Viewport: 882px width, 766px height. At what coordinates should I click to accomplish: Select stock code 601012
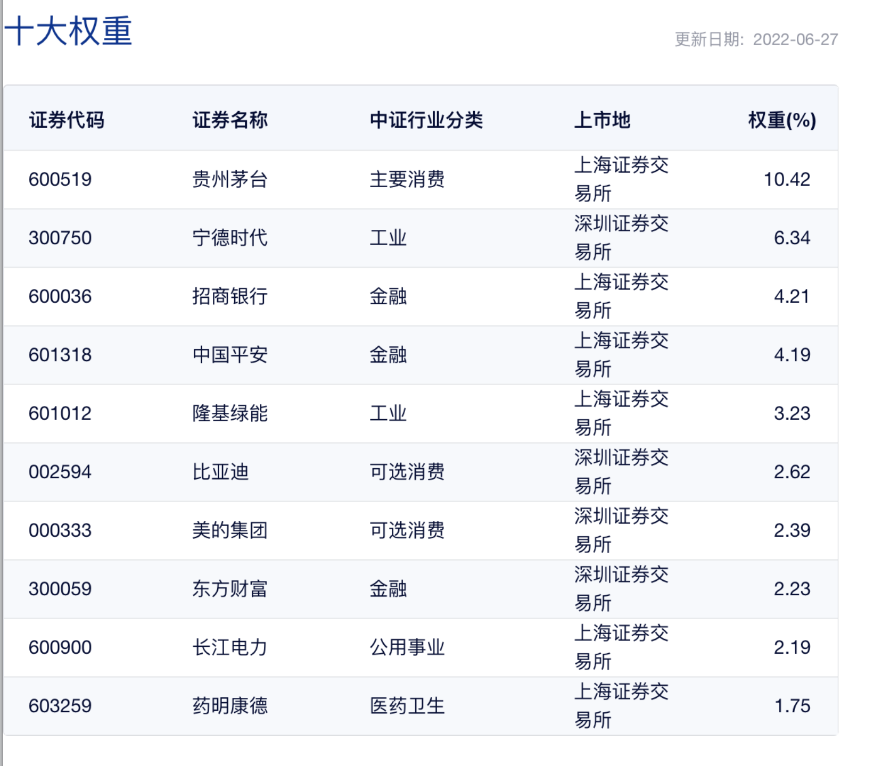[60, 413]
